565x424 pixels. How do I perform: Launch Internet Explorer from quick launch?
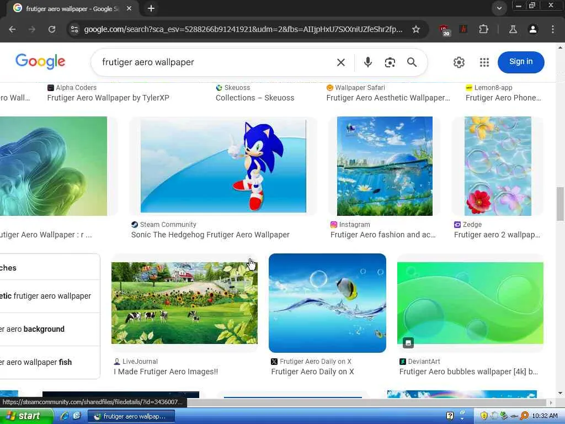[x=65, y=416]
